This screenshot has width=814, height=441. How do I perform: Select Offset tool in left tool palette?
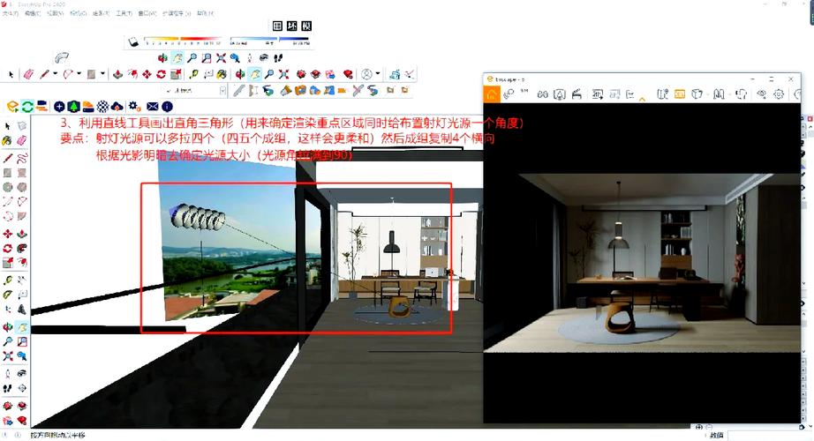tap(22, 263)
